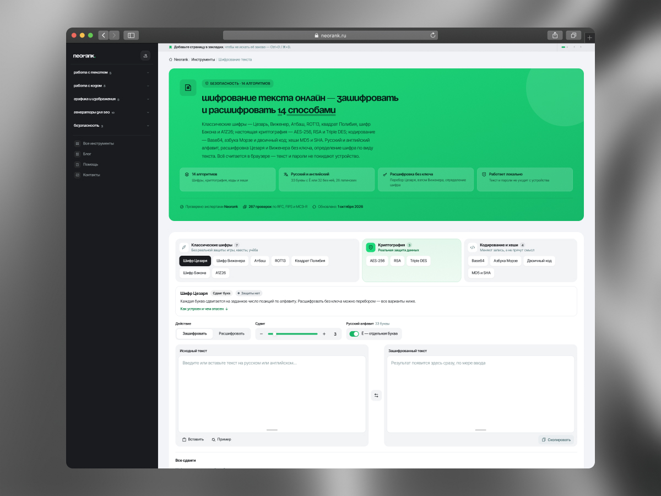Open the Инструменты breadcrumb link
The height and width of the screenshot is (496, 661).
pos(203,59)
